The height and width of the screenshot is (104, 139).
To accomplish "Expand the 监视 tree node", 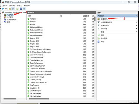I will [x=3, y=22].
